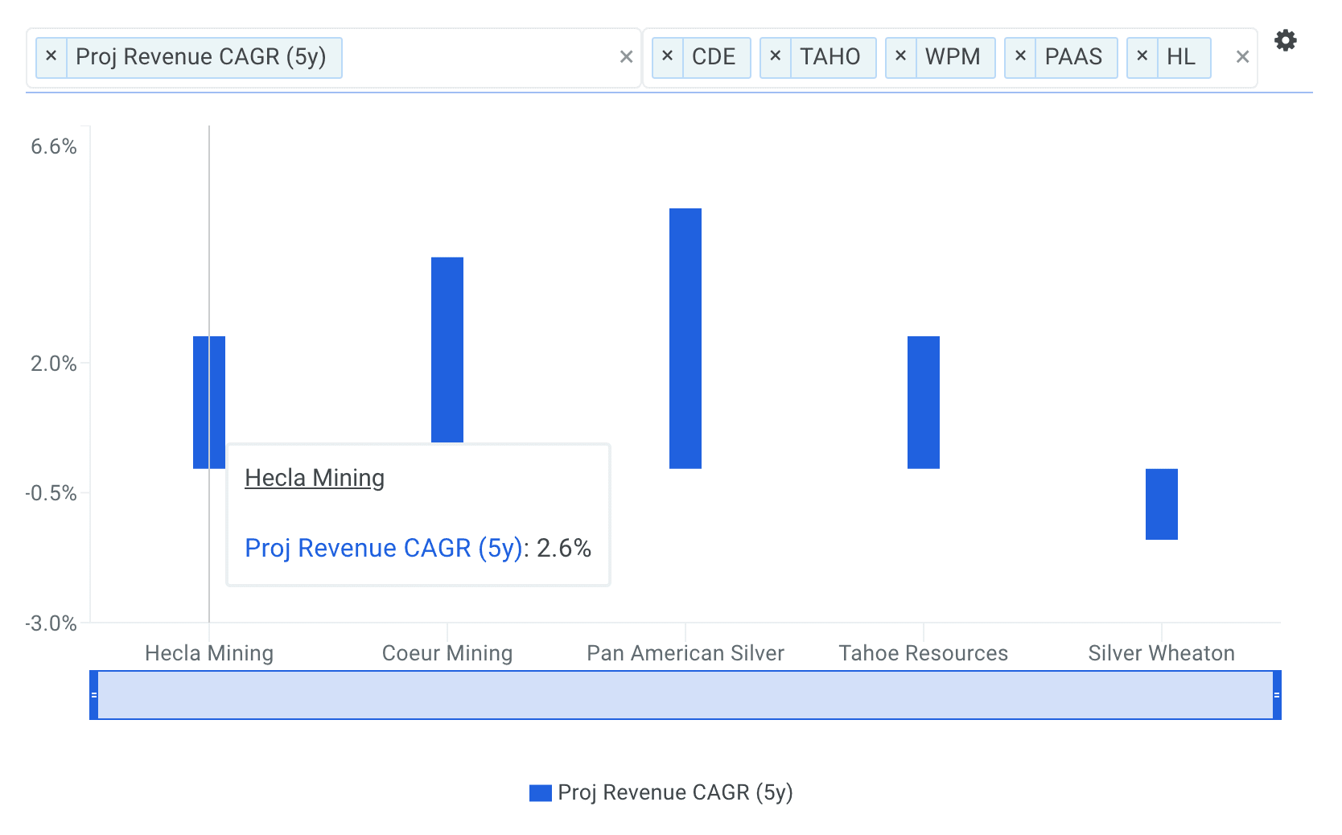1342x835 pixels.
Task: Remove the HL ticker tag
Action: pyautogui.click(x=1142, y=56)
